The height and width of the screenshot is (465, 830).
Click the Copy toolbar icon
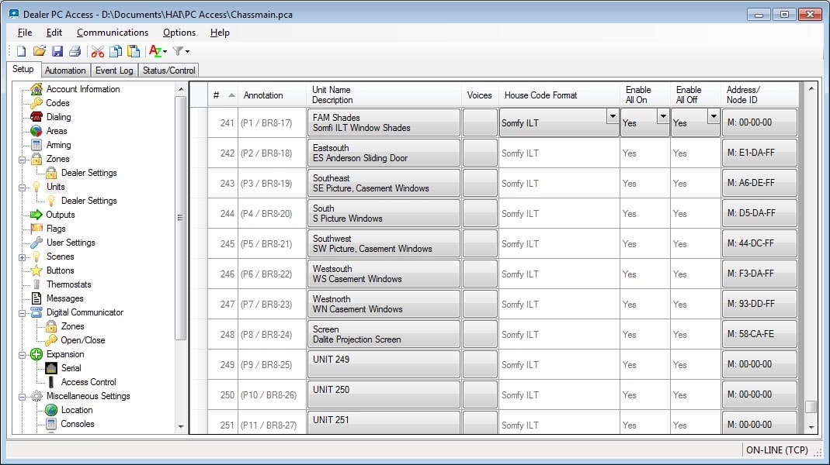click(116, 51)
